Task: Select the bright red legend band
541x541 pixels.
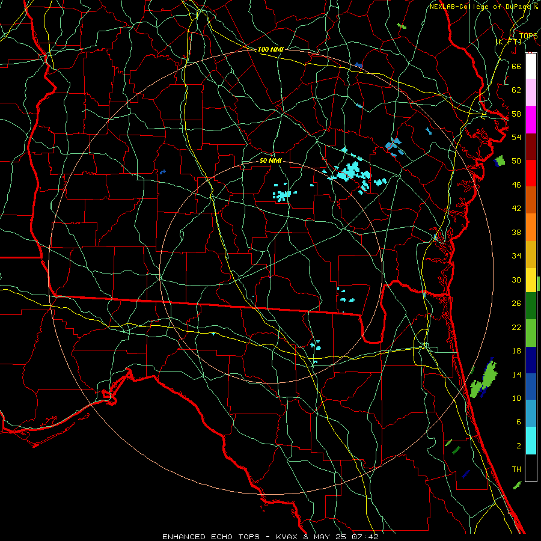Action: (531, 173)
